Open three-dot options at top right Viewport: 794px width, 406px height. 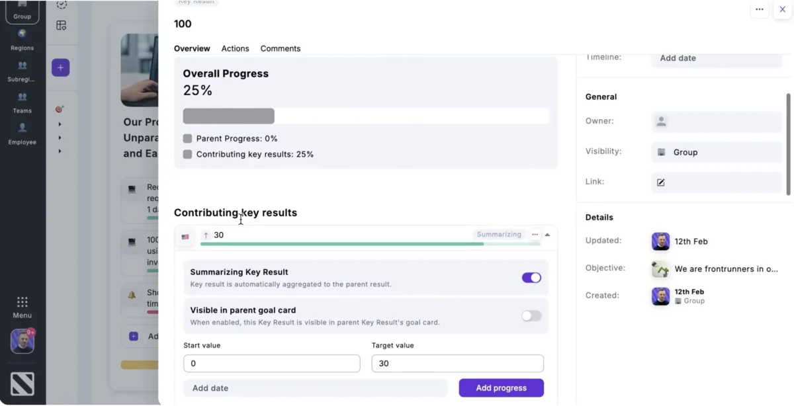[759, 9]
